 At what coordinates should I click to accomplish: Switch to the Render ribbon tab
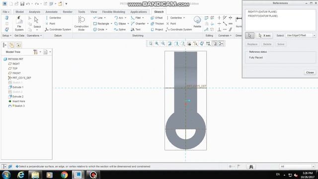point(68,12)
